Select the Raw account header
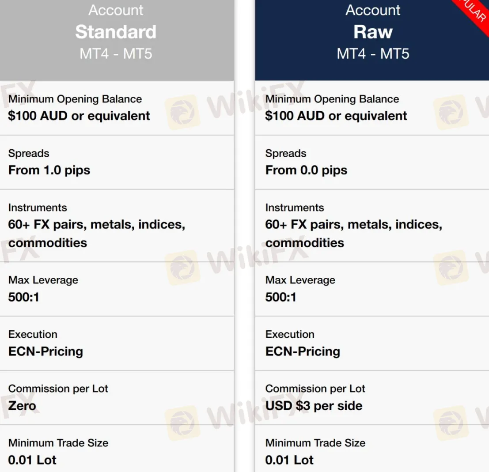489x472 pixels. click(x=372, y=40)
